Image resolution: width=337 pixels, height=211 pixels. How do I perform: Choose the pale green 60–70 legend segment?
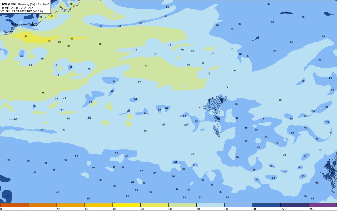[182, 205]
